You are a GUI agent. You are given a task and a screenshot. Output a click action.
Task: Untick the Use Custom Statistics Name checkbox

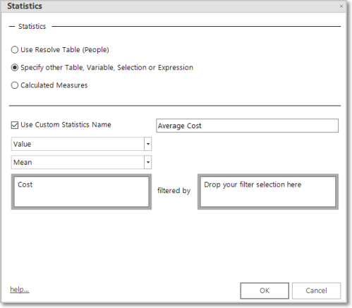click(15, 125)
